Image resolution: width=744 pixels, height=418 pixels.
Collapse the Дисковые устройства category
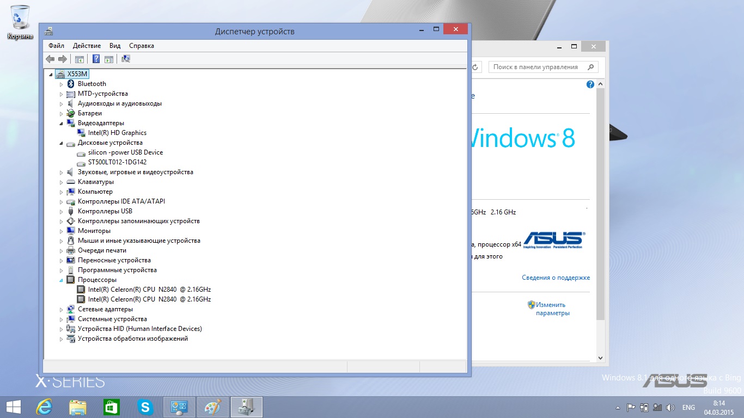tap(62, 143)
